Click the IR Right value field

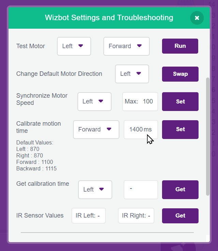(x=136, y=215)
